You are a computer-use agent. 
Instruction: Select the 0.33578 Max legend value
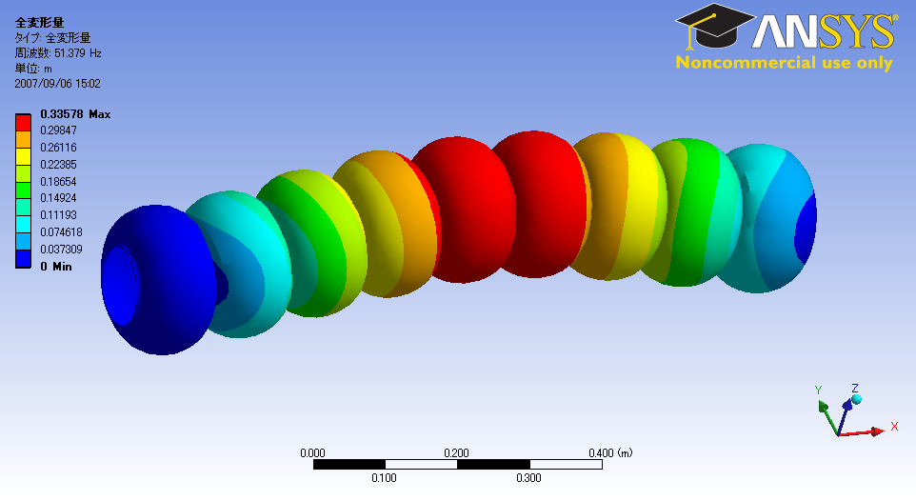(75, 114)
